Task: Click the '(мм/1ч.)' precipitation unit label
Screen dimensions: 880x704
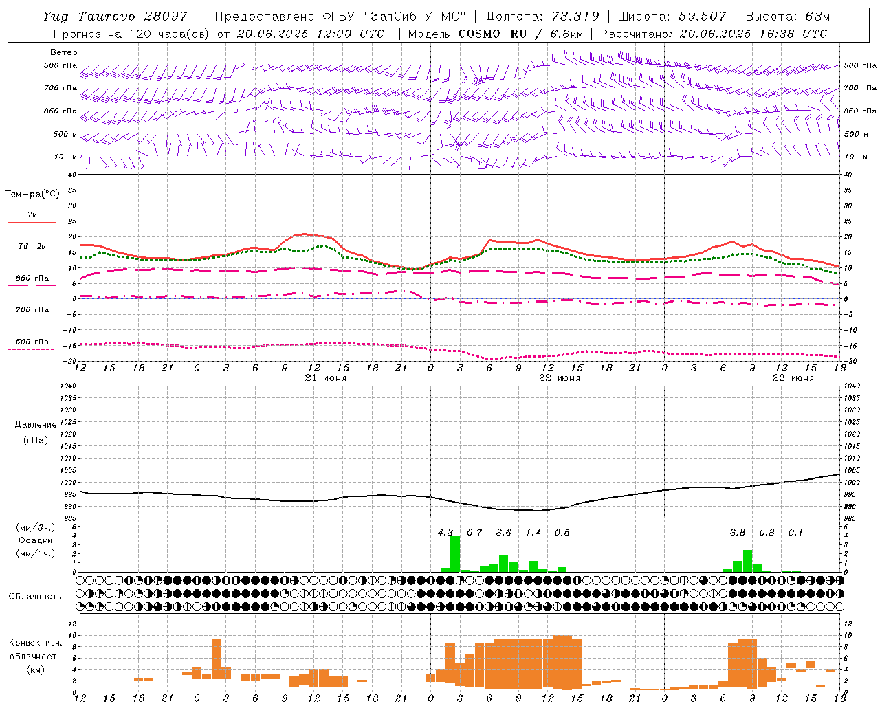Action: (x=35, y=553)
